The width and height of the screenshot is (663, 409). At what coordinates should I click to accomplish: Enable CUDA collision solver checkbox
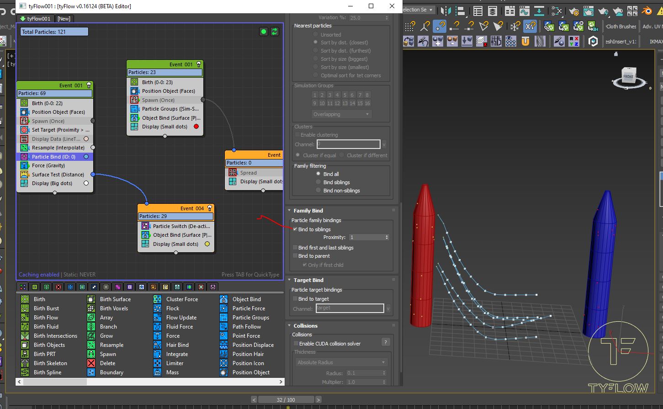pyautogui.click(x=296, y=344)
